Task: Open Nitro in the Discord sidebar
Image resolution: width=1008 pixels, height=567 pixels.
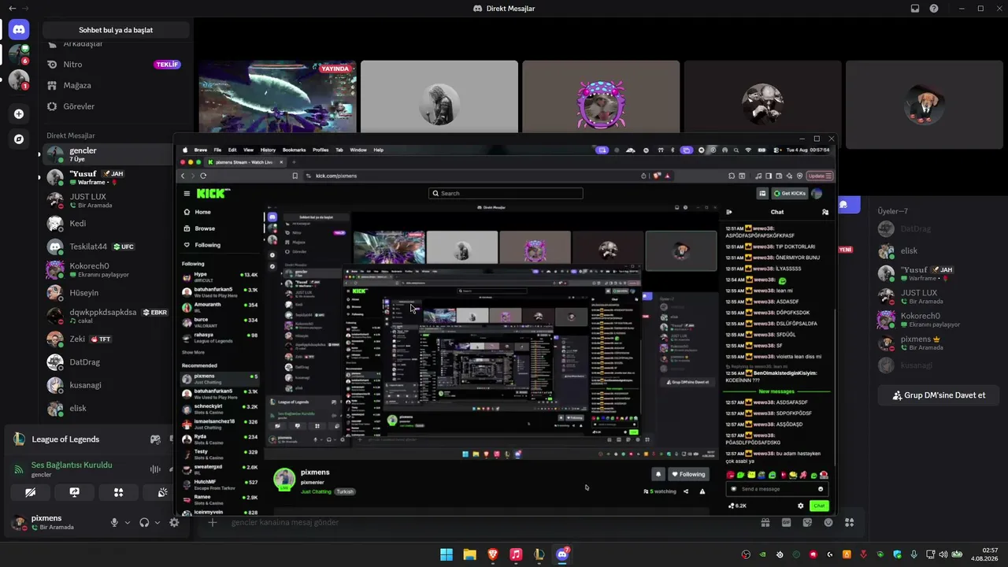Action: tap(114, 65)
